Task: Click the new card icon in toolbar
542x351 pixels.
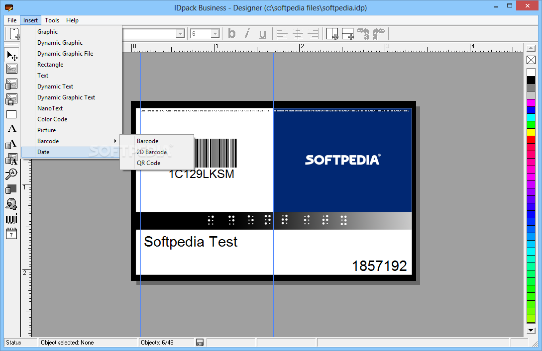Action: [14, 34]
